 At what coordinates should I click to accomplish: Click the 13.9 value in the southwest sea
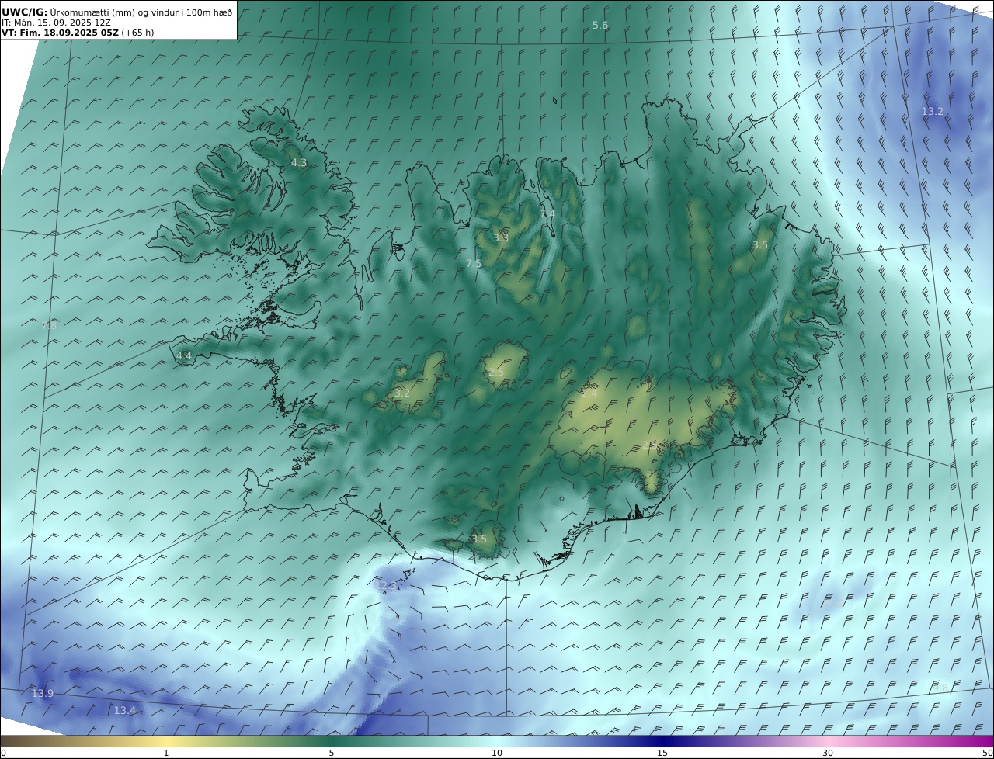(43, 693)
